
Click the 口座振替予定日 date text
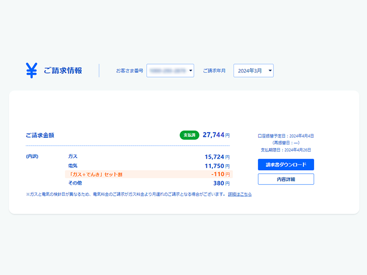(286, 136)
